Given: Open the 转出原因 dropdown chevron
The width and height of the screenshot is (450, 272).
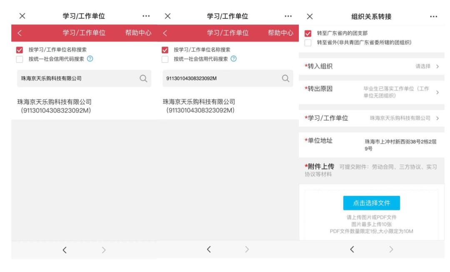Looking at the screenshot, I should (x=437, y=92).
